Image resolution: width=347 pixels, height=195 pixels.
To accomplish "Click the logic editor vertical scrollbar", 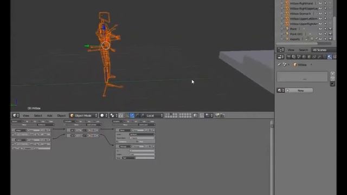I will [272, 158].
